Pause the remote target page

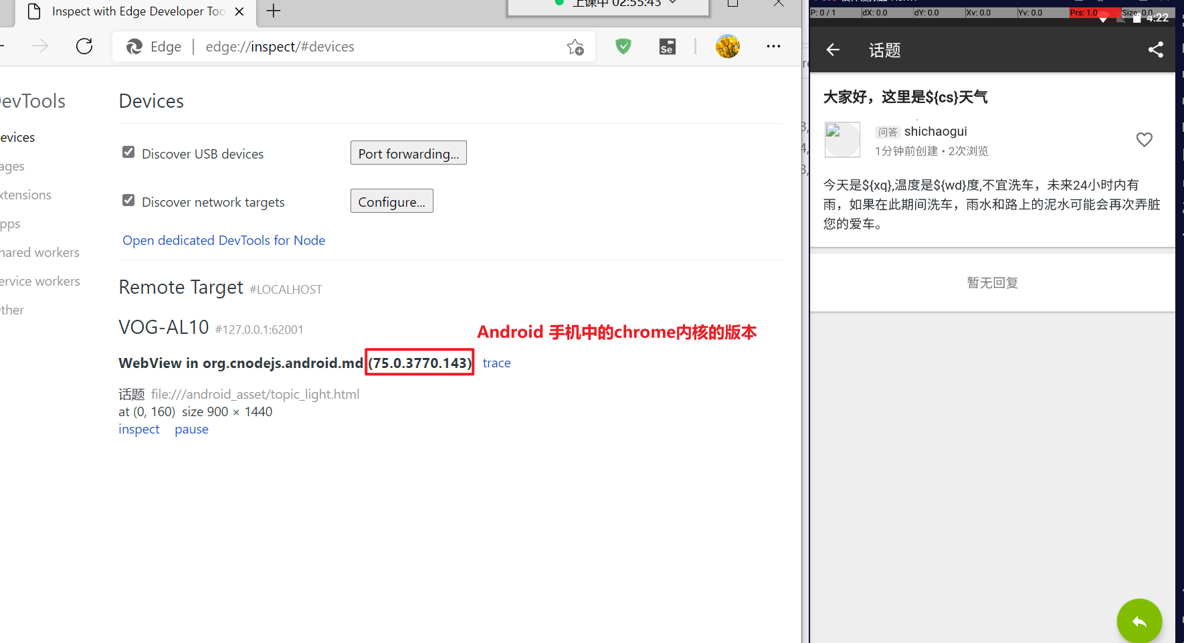(x=191, y=429)
